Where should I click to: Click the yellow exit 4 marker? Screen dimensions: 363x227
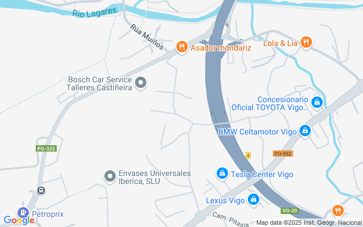248,155
